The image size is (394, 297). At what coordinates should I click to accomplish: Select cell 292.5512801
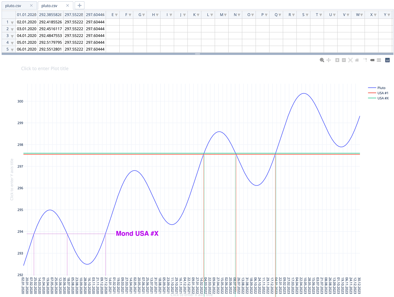(x=50, y=49)
